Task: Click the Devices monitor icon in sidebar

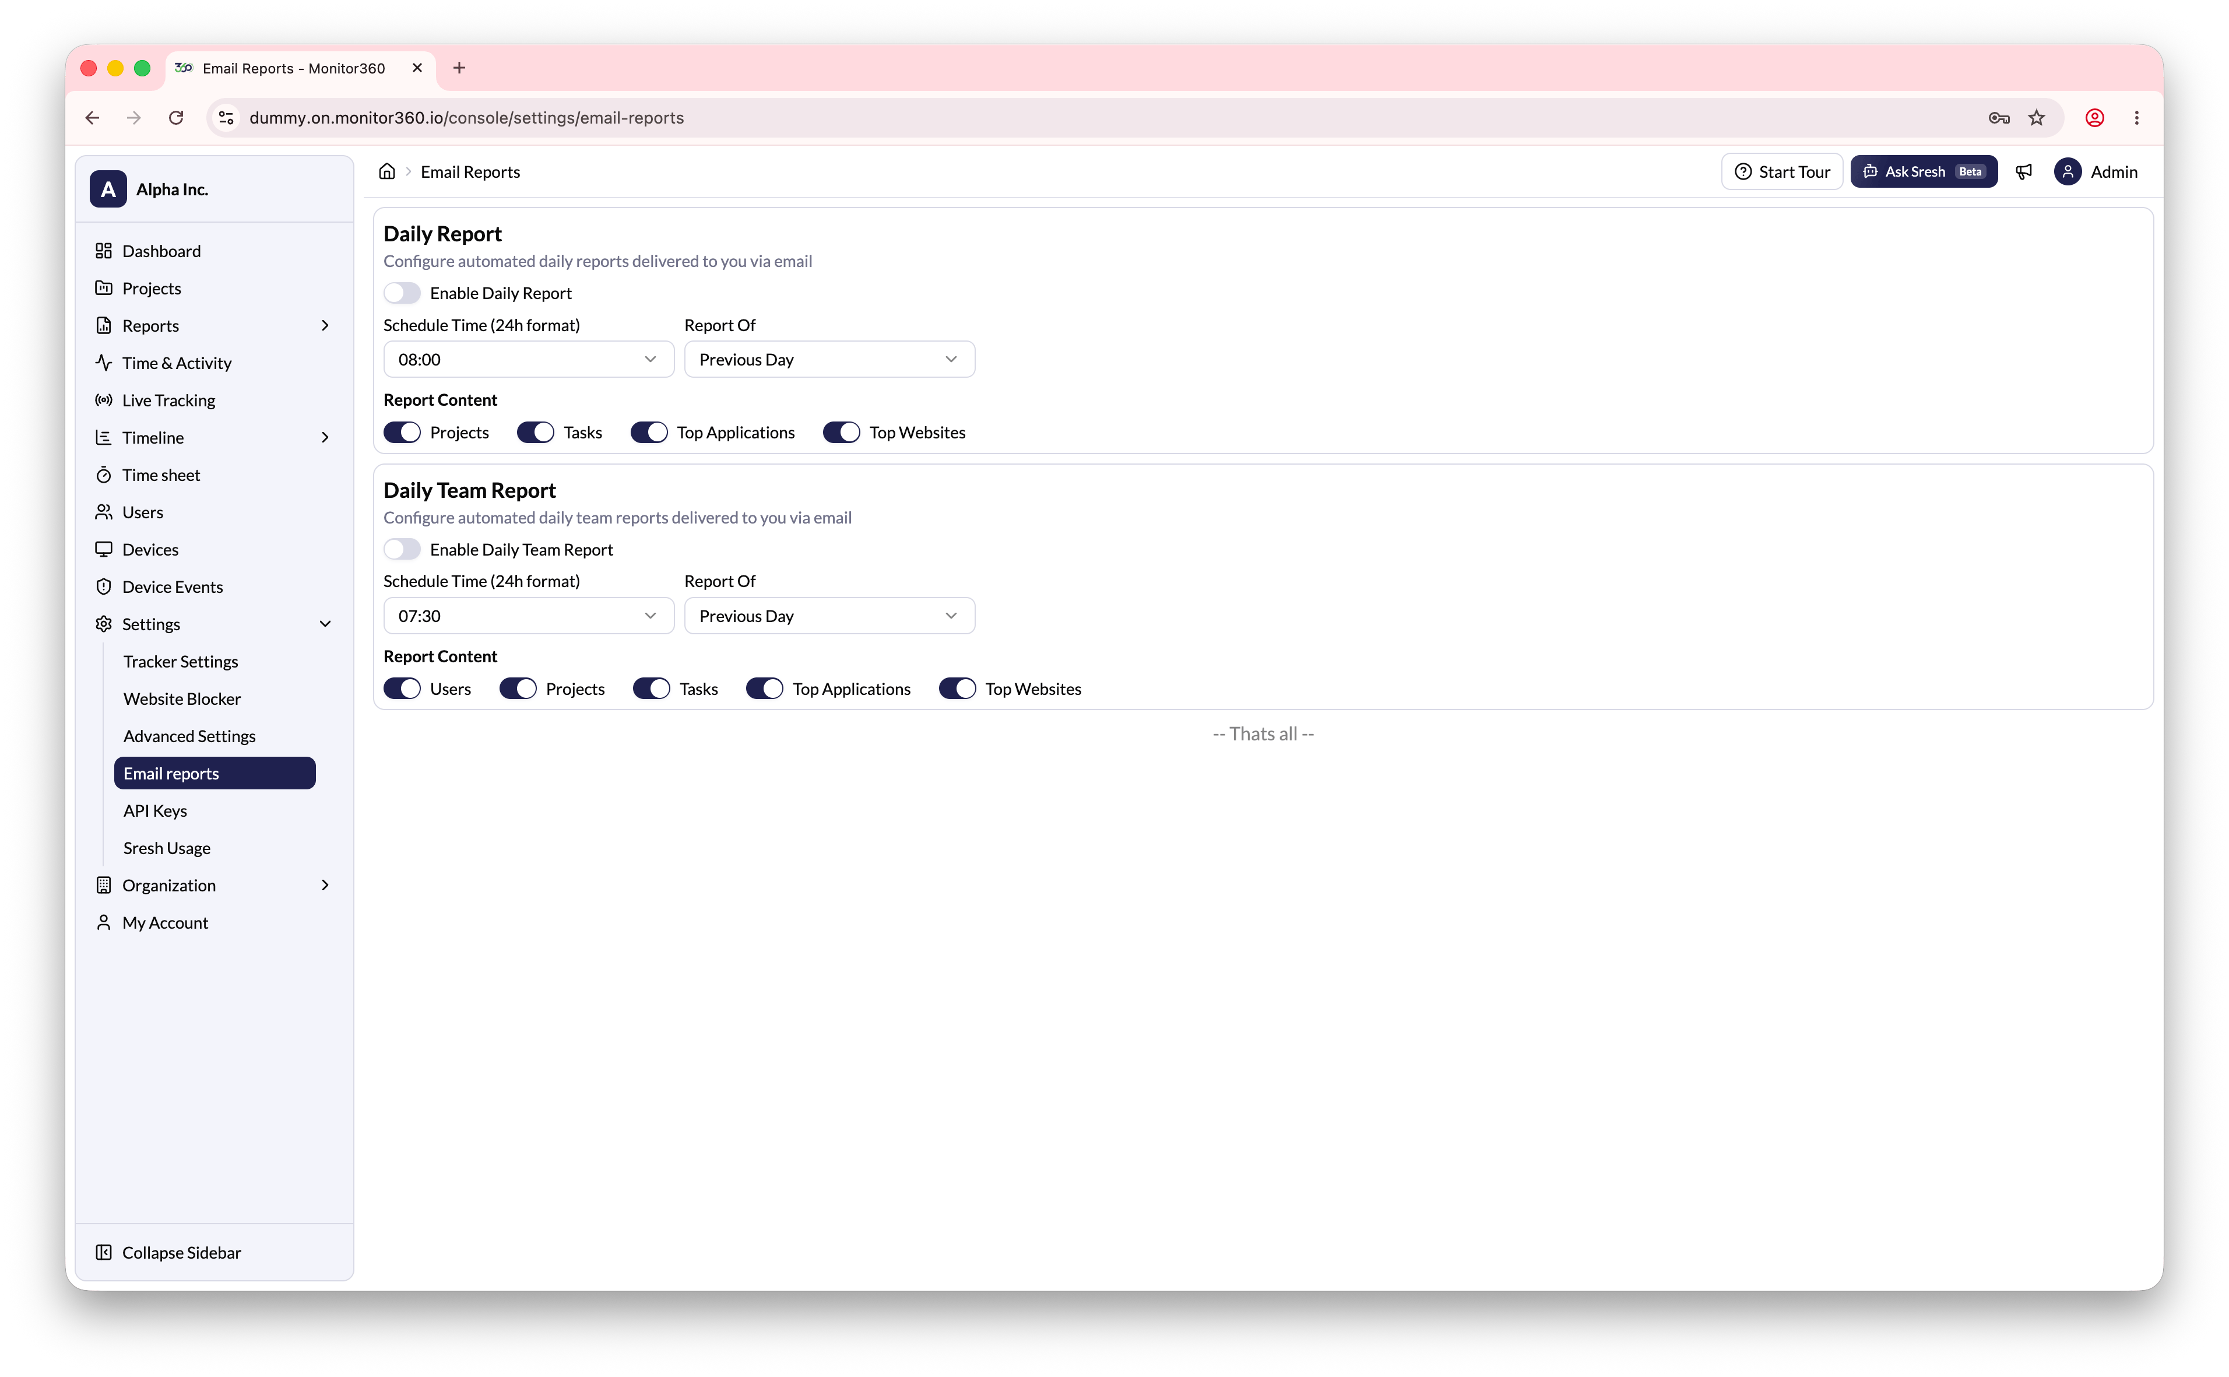Action: pyautogui.click(x=104, y=549)
